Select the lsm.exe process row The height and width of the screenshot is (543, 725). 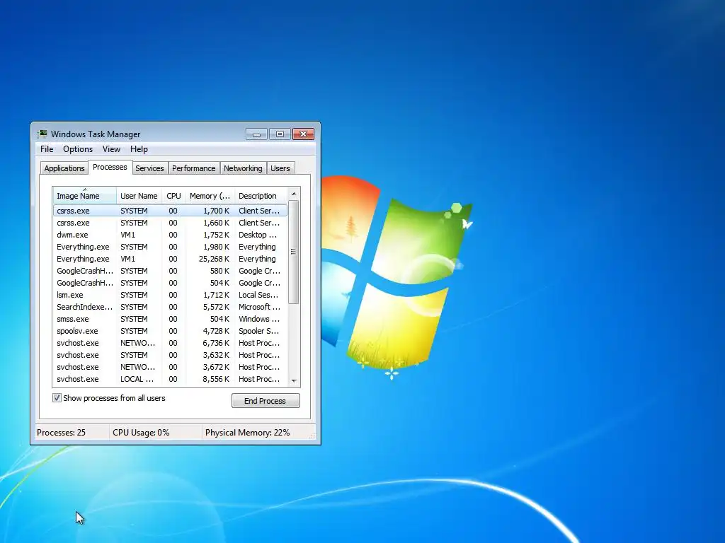pyautogui.click(x=170, y=295)
